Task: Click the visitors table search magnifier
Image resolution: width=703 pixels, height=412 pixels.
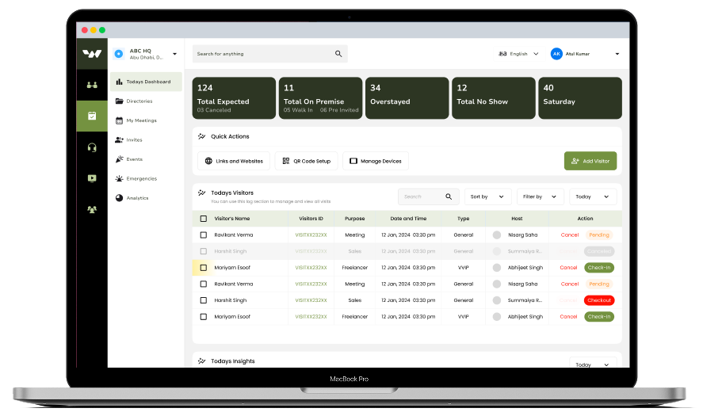Action: click(449, 196)
